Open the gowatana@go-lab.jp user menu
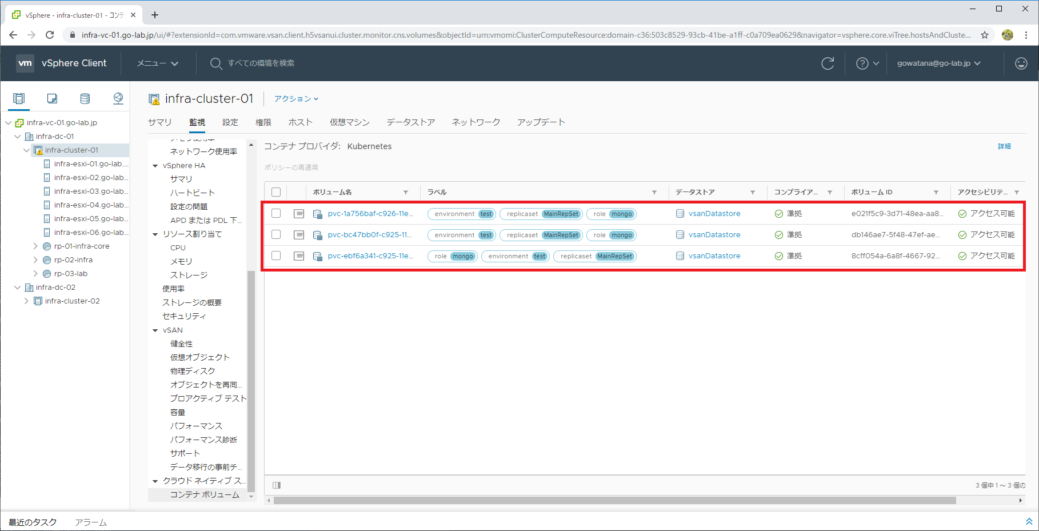Viewport: 1039px width, 531px height. pos(938,63)
